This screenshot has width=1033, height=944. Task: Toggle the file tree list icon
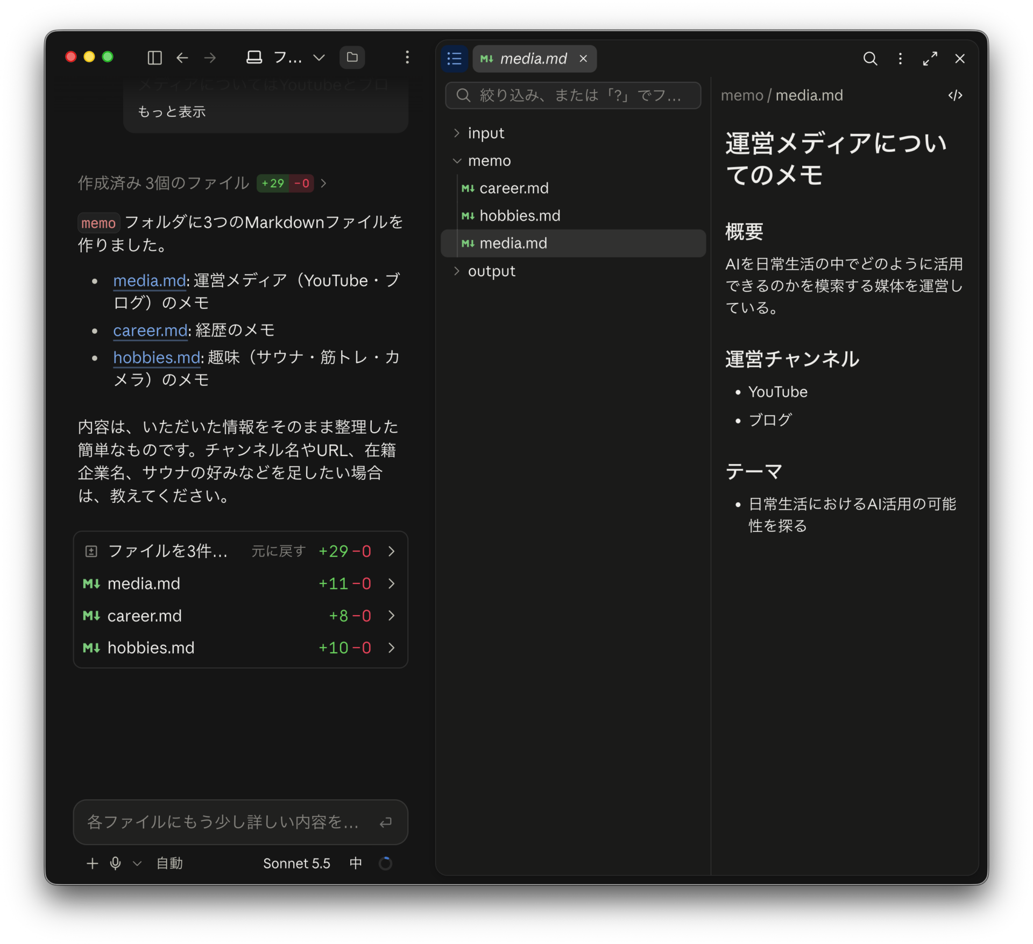pyautogui.click(x=455, y=59)
